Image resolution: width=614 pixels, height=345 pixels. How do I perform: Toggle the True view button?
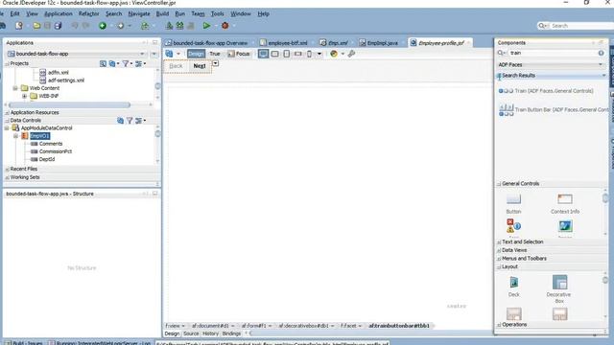pos(215,54)
